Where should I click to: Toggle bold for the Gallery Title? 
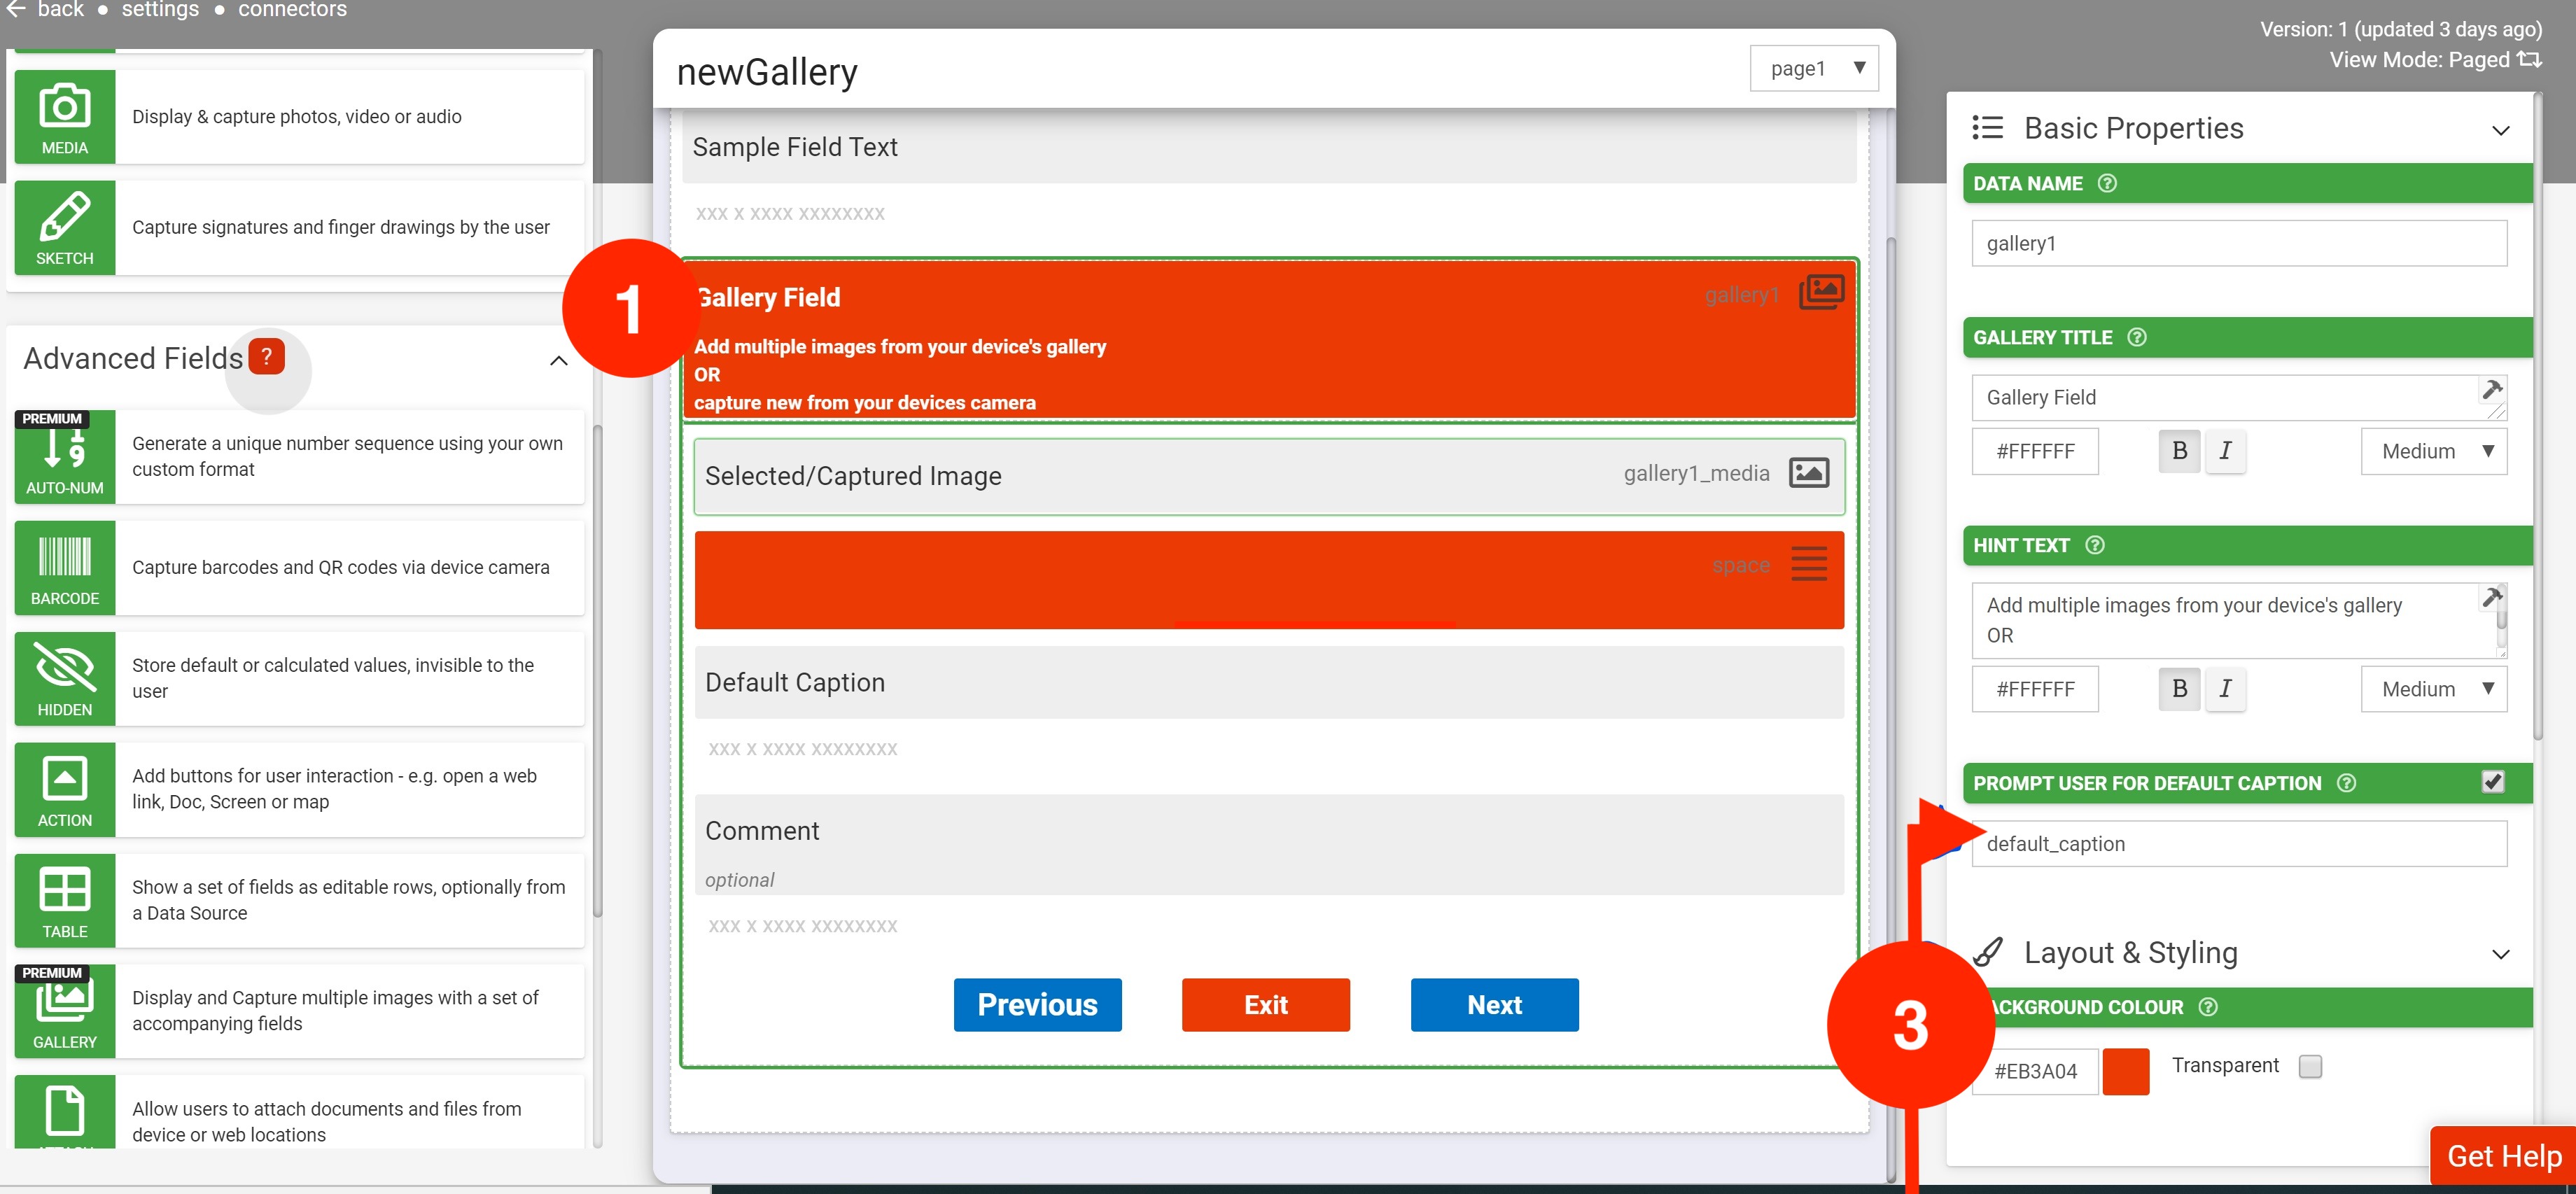(x=2179, y=451)
